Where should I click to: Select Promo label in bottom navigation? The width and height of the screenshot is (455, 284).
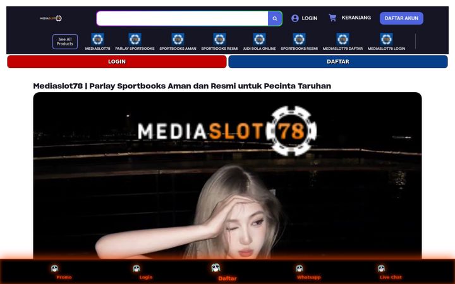64,277
